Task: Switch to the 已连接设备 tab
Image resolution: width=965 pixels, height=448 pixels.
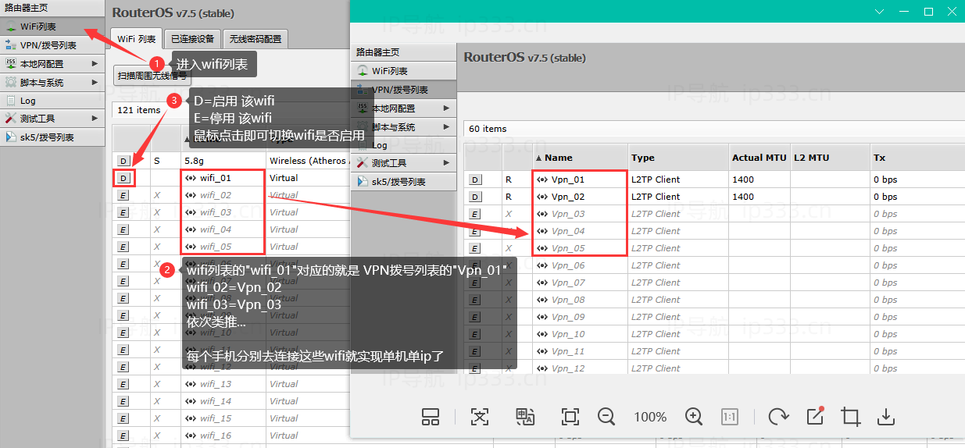Action: tap(192, 39)
